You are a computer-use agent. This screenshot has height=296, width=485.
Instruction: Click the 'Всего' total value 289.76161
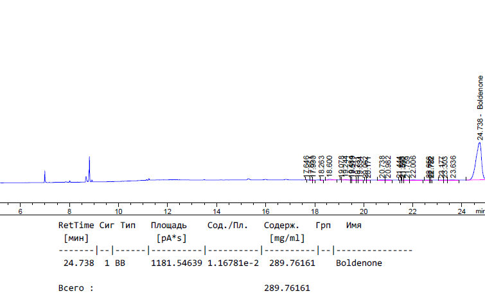tap(287, 288)
